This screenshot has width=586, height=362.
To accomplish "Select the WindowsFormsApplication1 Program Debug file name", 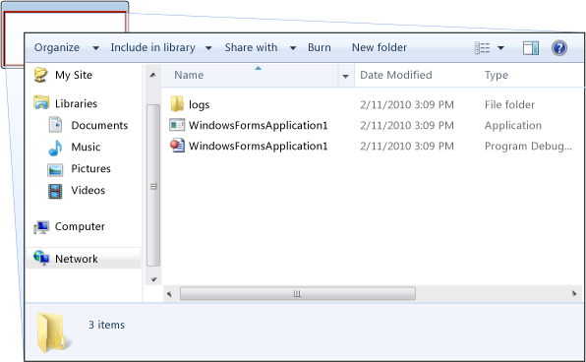I will [259, 146].
